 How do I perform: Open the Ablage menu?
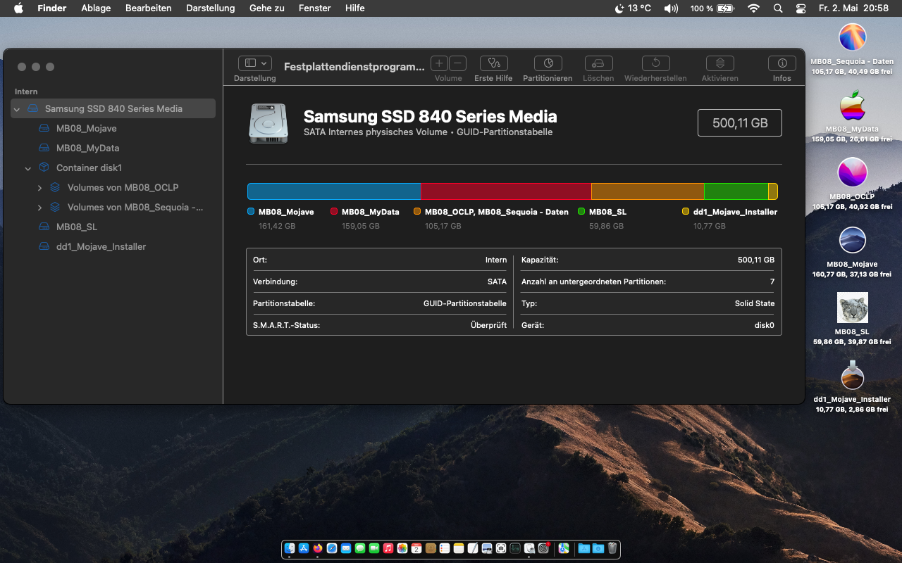tap(96, 8)
